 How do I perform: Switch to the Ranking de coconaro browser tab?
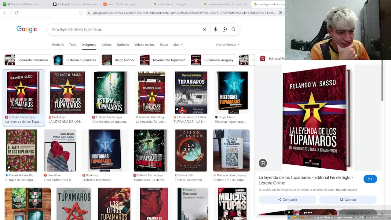coord(75,4)
